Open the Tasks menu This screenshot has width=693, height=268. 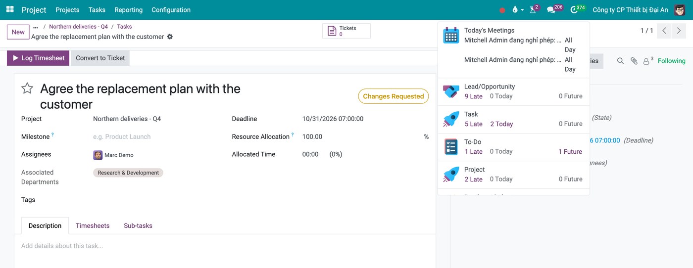coord(97,10)
